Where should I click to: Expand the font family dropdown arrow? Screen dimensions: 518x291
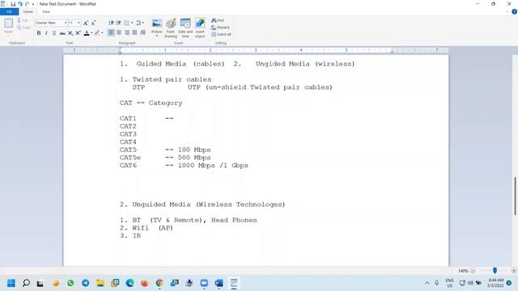click(x=66, y=23)
